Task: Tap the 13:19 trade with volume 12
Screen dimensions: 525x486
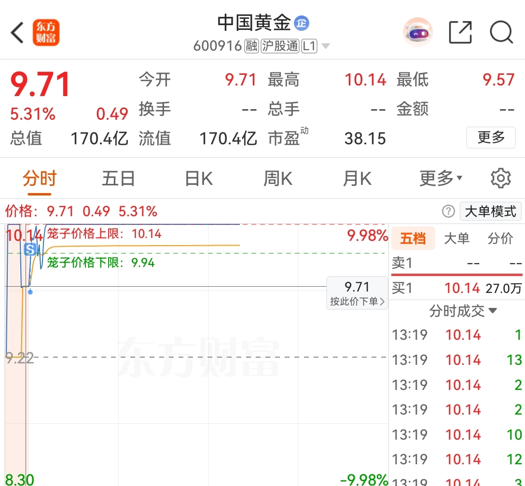Action: pos(456,459)
